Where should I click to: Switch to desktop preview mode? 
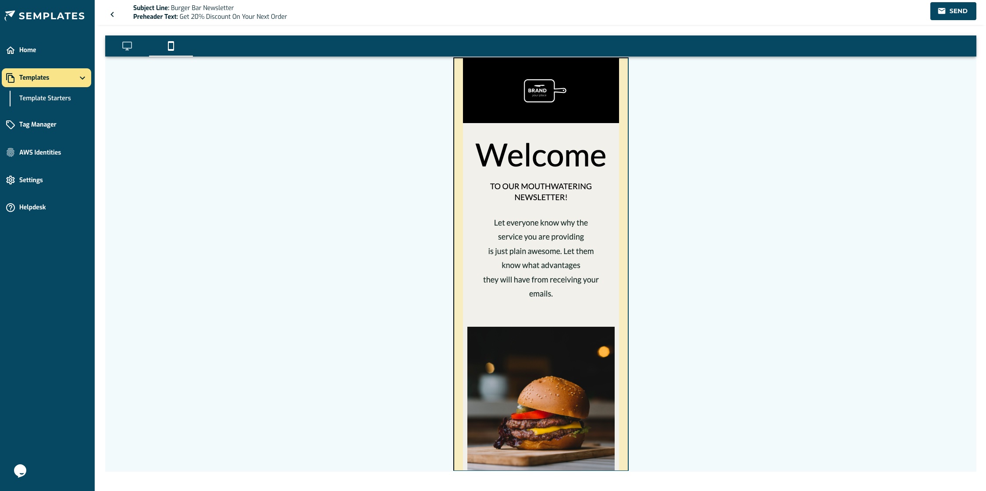(x=127, y=46)
